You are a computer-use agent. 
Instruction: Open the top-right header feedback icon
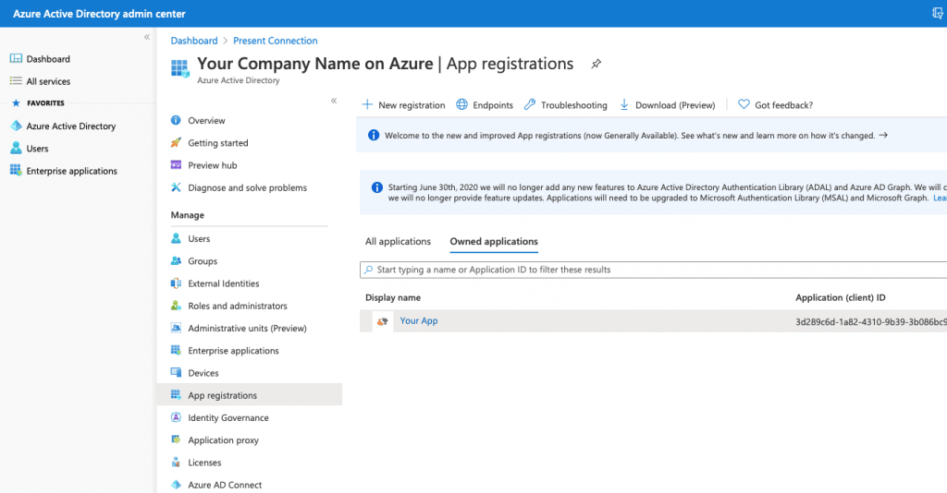[938, 13]
